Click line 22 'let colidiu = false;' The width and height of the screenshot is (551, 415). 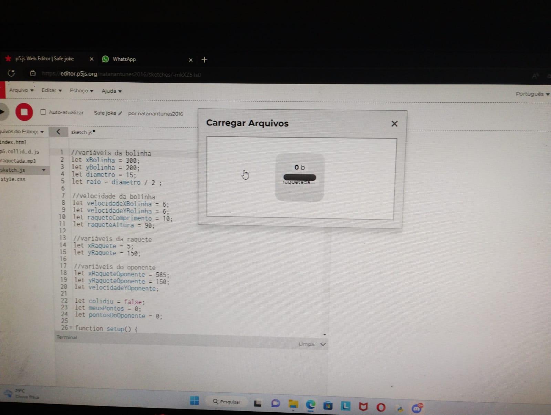110,301
